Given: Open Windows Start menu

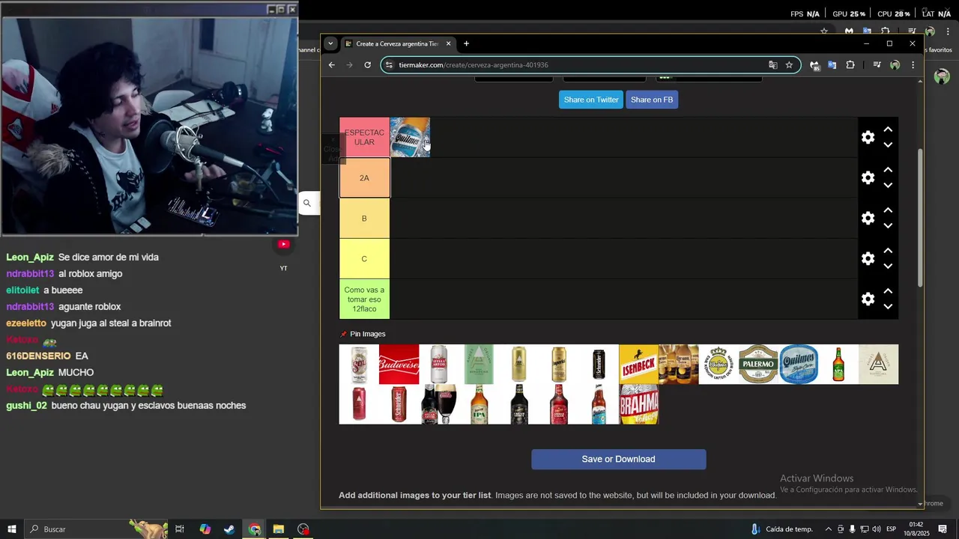Looking at the screenshot, I should (x=12, y=529).
